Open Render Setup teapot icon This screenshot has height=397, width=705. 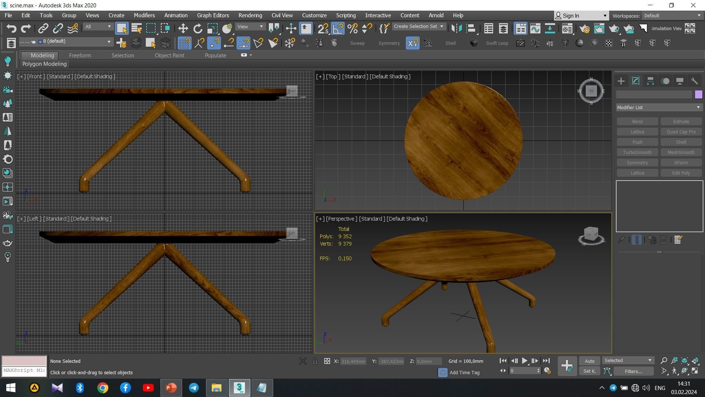[x=585, y=28]
